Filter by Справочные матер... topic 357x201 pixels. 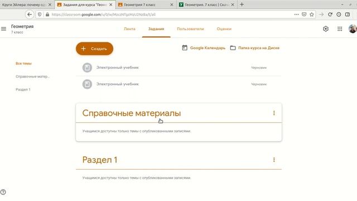pos(32,76)
